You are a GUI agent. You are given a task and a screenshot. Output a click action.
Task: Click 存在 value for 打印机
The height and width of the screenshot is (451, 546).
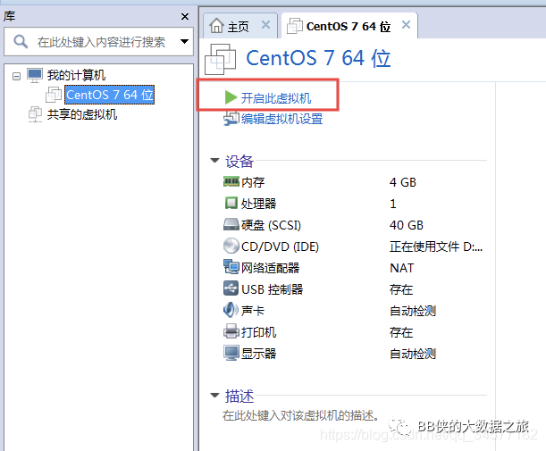tap(401, 332)
